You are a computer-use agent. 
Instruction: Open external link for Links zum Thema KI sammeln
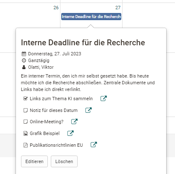point(104,99)
